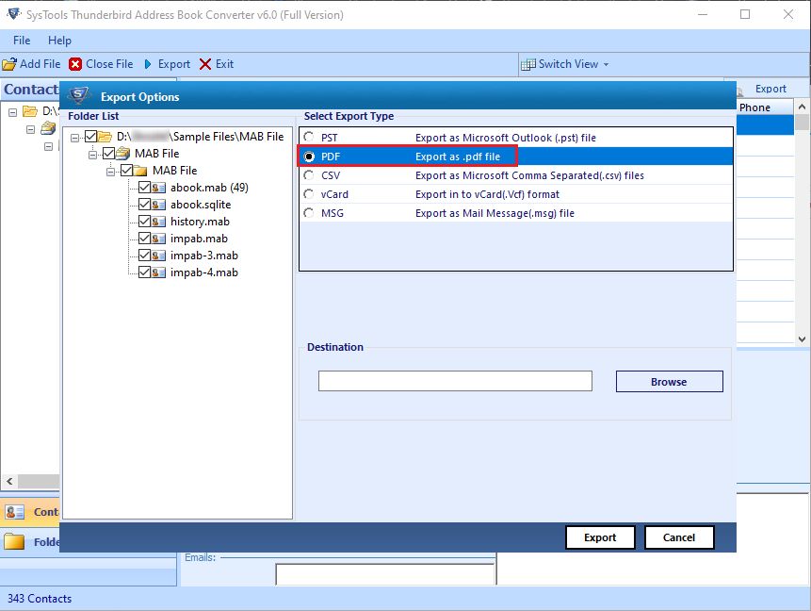Click the '343 Contacts' status bar text
This screenshot has height=611, width=811.
pyautogui.click(x=40, y=599)
